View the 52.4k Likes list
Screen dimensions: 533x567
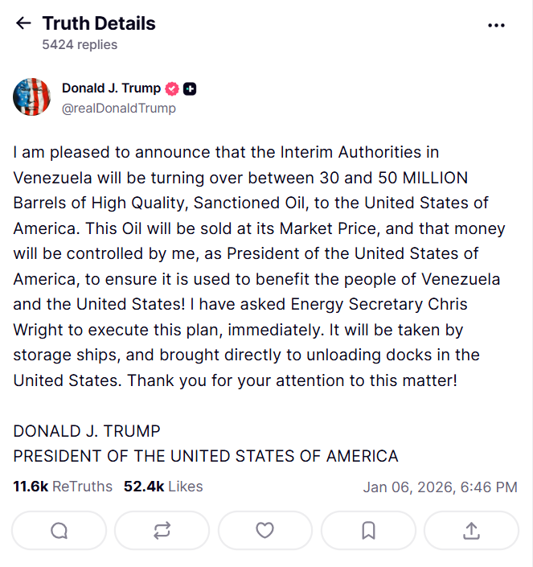coord(163,487)
